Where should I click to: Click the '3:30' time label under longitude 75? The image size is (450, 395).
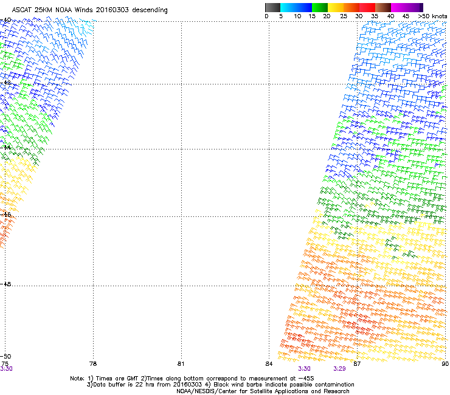pos(6,369)
